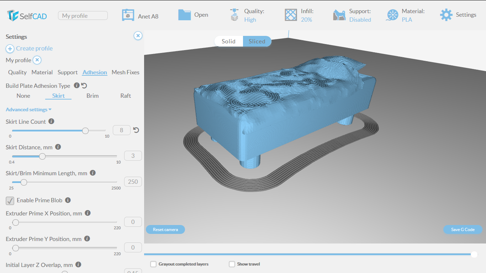486x273 pixels.
Task: Collapse Advanced settings section
Action: pyautogui.click(x=29, y=109)
